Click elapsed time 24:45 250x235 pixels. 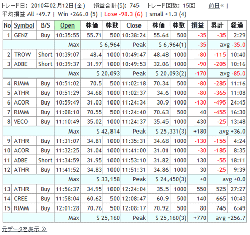[x=238, y=102]
